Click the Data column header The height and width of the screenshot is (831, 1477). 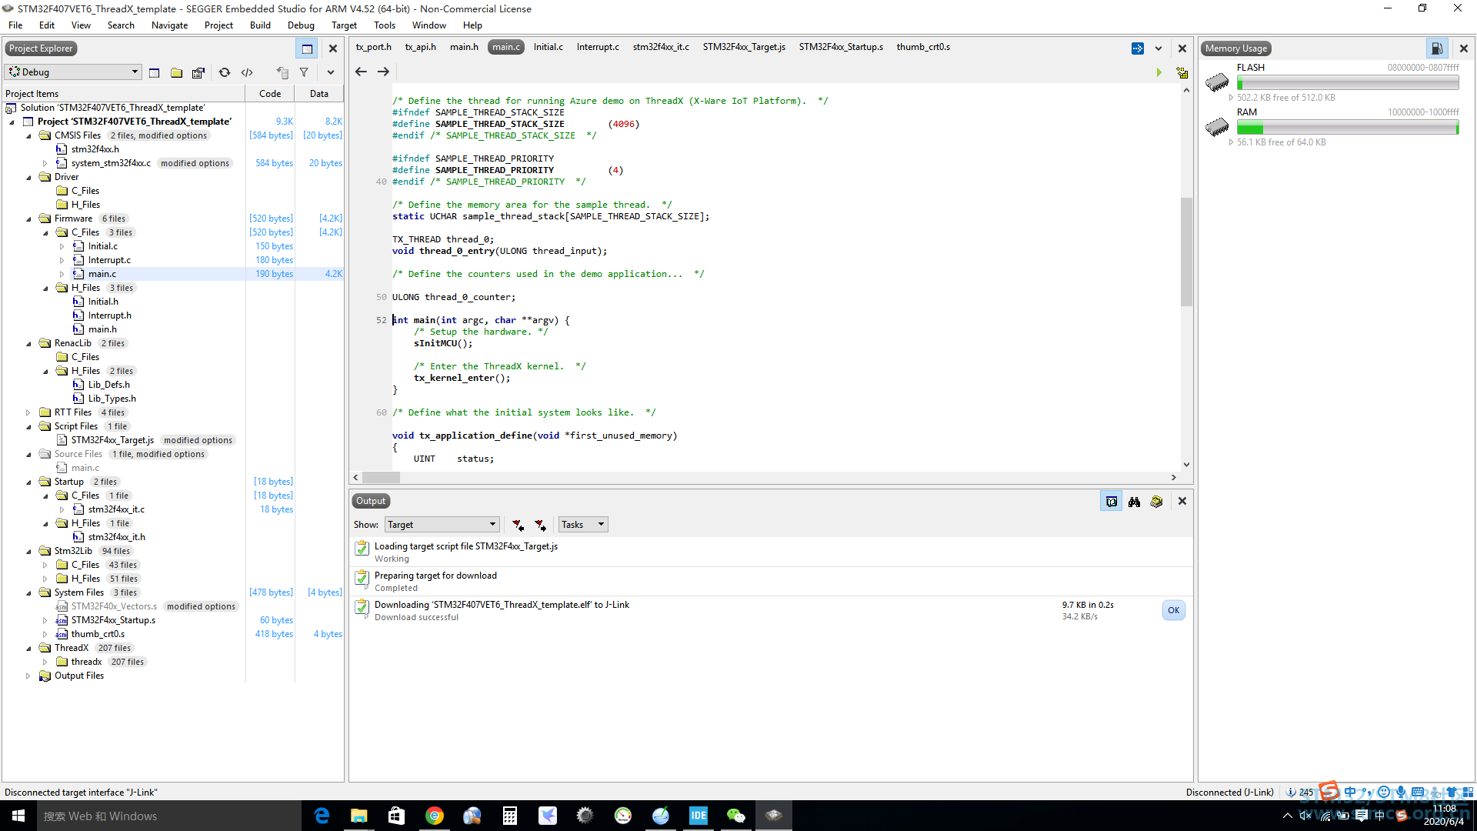(x=319, y=94)
